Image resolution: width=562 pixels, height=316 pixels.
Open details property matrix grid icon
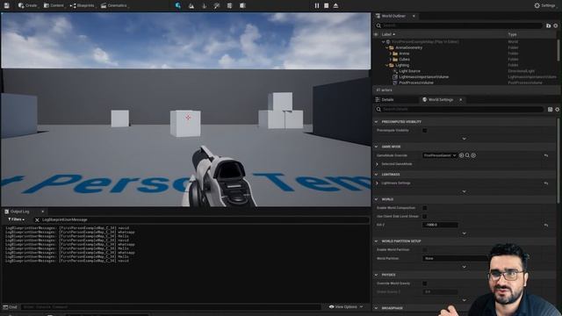click(x=550, y=109)
